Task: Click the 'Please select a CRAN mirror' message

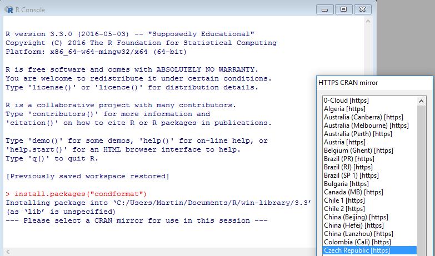Action: pyautogui.click(x=137, y=220)
